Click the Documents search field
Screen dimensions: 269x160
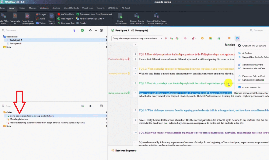click(26, 31)
